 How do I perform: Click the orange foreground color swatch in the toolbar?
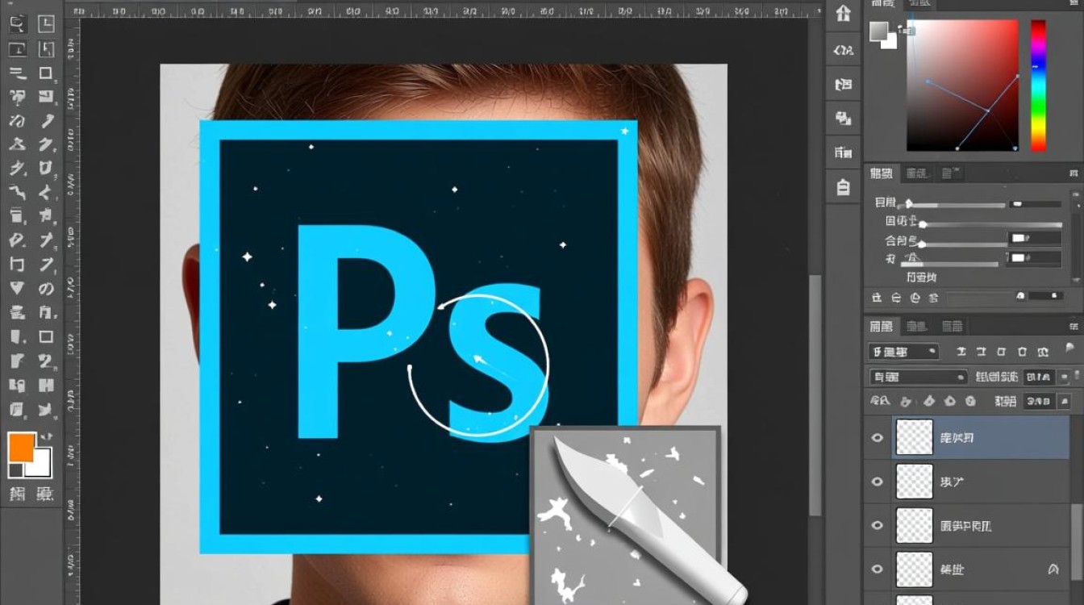(x=22, y=447)
